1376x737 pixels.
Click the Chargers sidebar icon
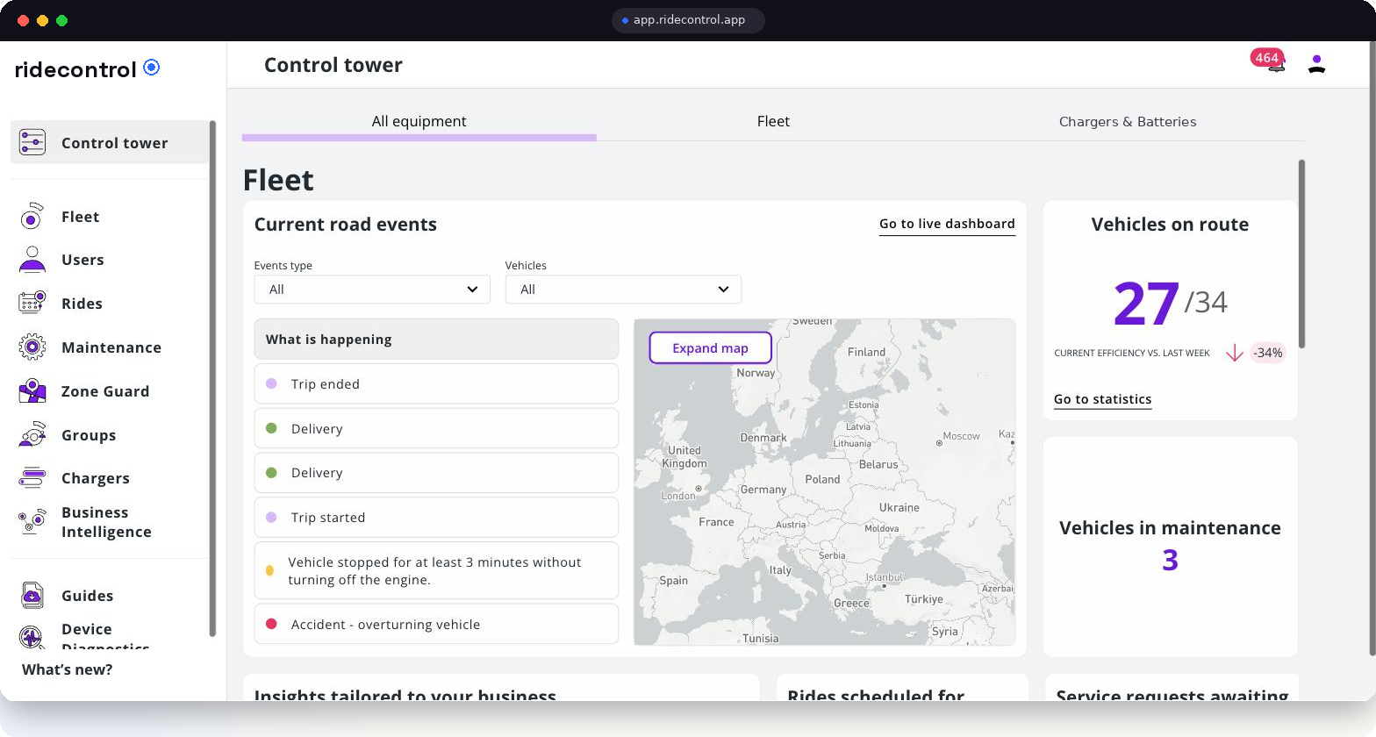tap(32, 477)
